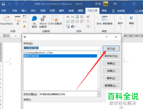Switch to the 帮助 tab
143x109 pixels.
pos(104,11)
